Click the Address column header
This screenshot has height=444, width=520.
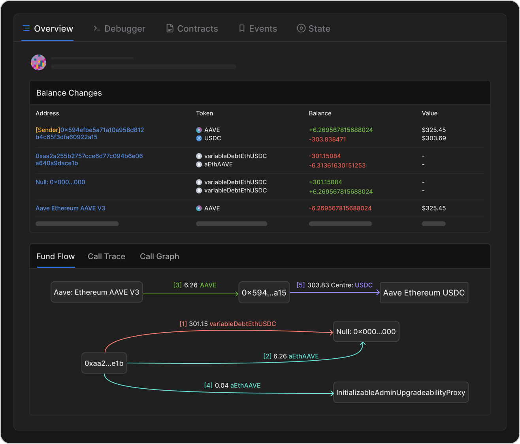tap(47, 113)
